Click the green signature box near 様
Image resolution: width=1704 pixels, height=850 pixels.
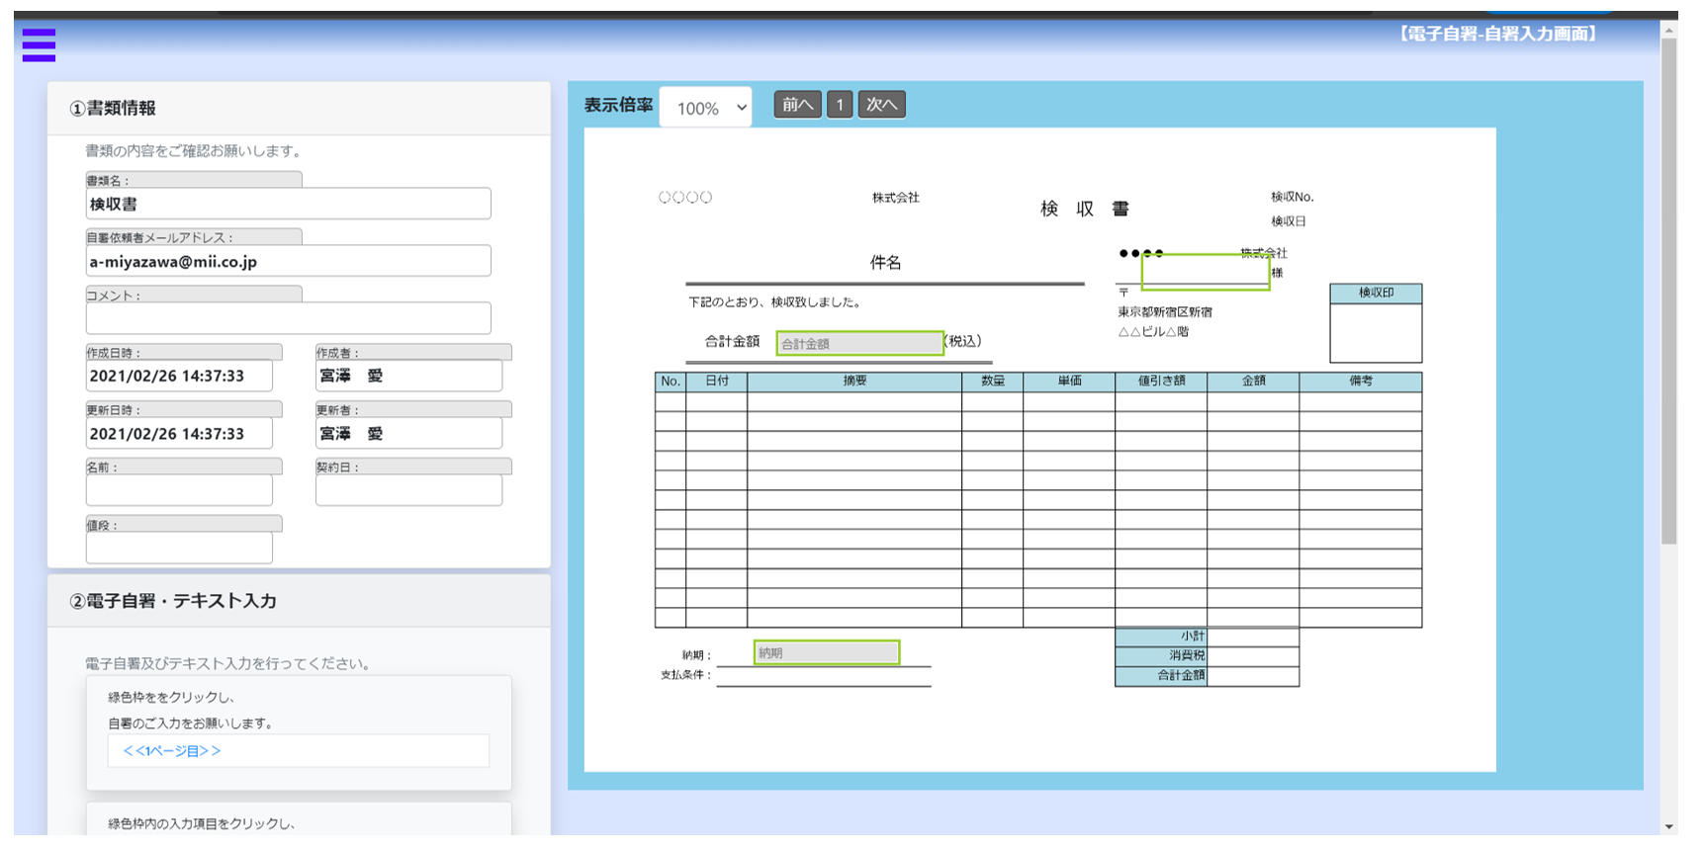1206,271
